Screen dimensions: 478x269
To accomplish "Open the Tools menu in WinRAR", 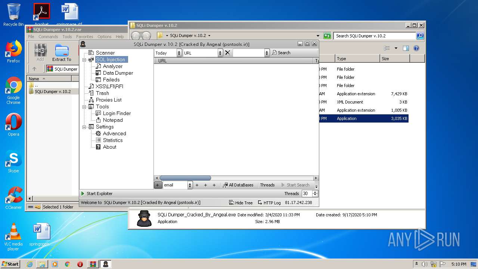I will 67,37.
